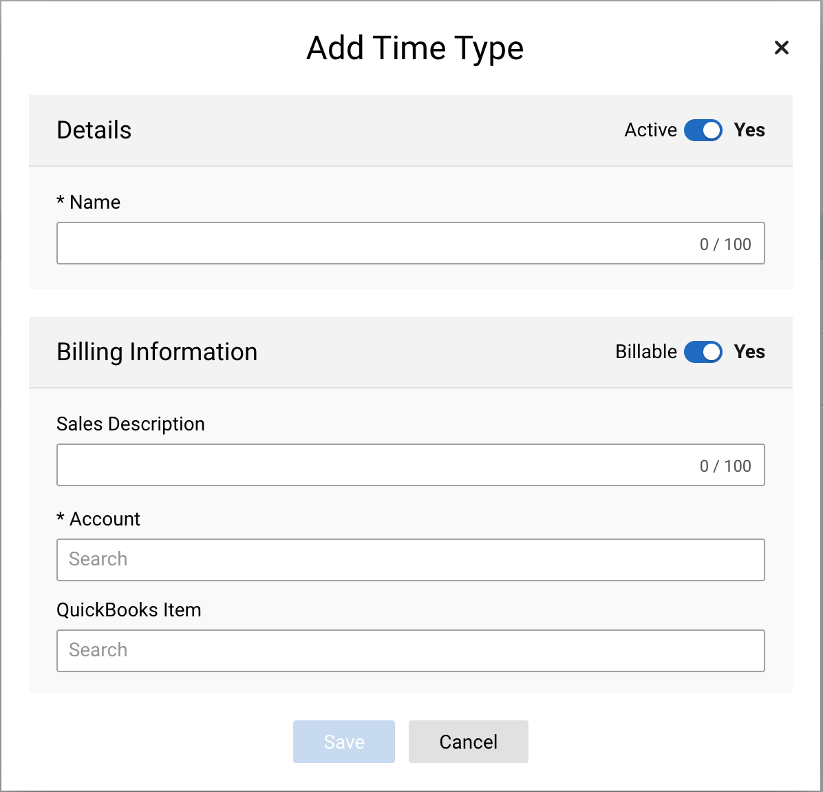This screenshot has height=792, width=823.
Task: Click the '* Account' field label
Action: pyautogui.click(x=98, y=519)
